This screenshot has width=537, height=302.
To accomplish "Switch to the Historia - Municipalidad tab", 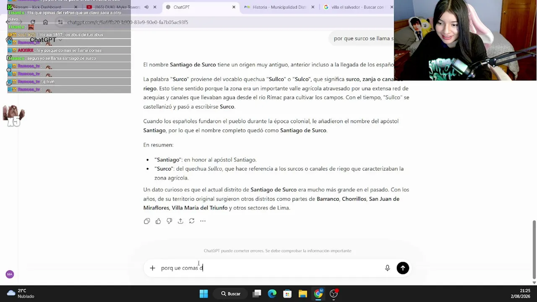I will 279,7.
